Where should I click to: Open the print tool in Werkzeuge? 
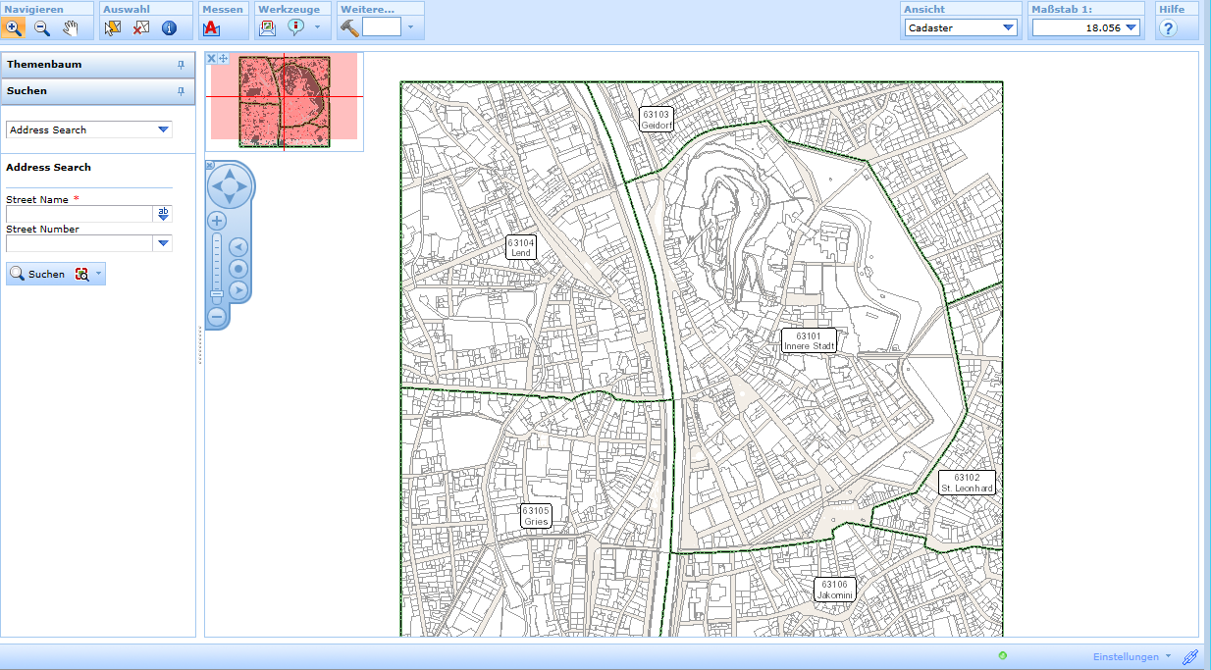tap(266, 26)
